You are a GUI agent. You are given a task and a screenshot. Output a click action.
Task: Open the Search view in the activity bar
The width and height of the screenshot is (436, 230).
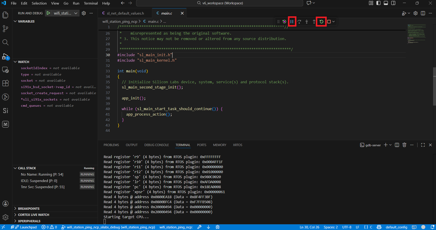(x=5, y=42)
